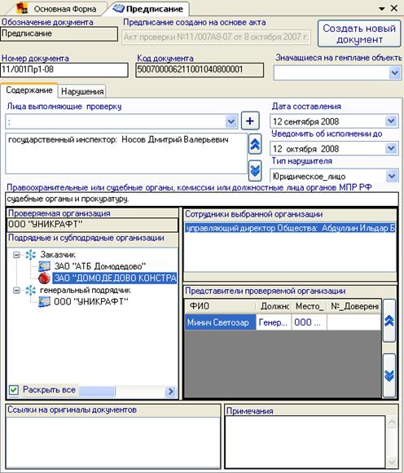The width and height of the screenshot is (404, 473).
Task: Open the Дата составления dropdown
Action: (x=391, y=121)
